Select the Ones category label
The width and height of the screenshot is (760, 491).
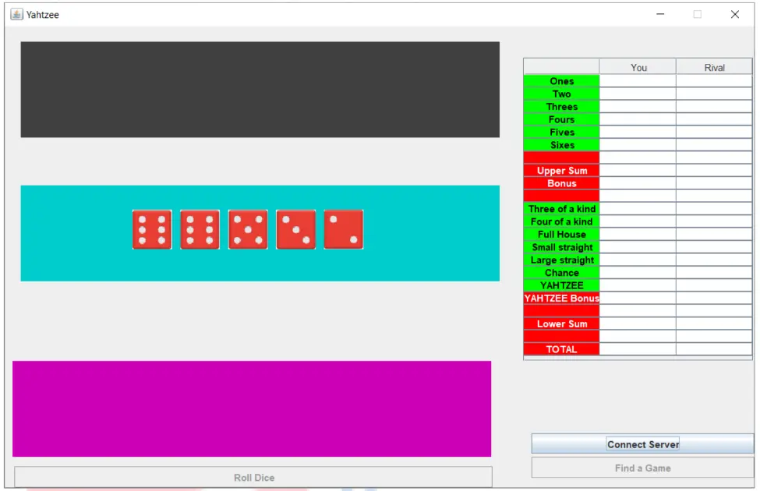point(562,81)
